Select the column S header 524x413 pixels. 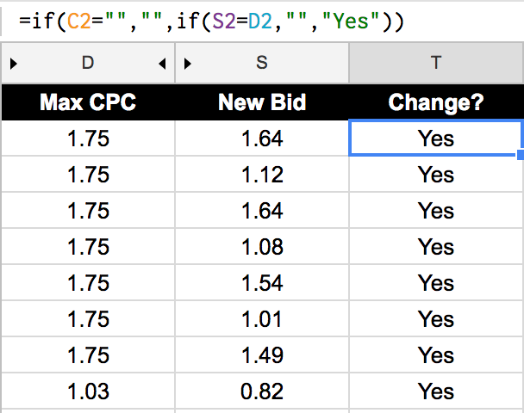pyautogui.click(x=262, y=63)
